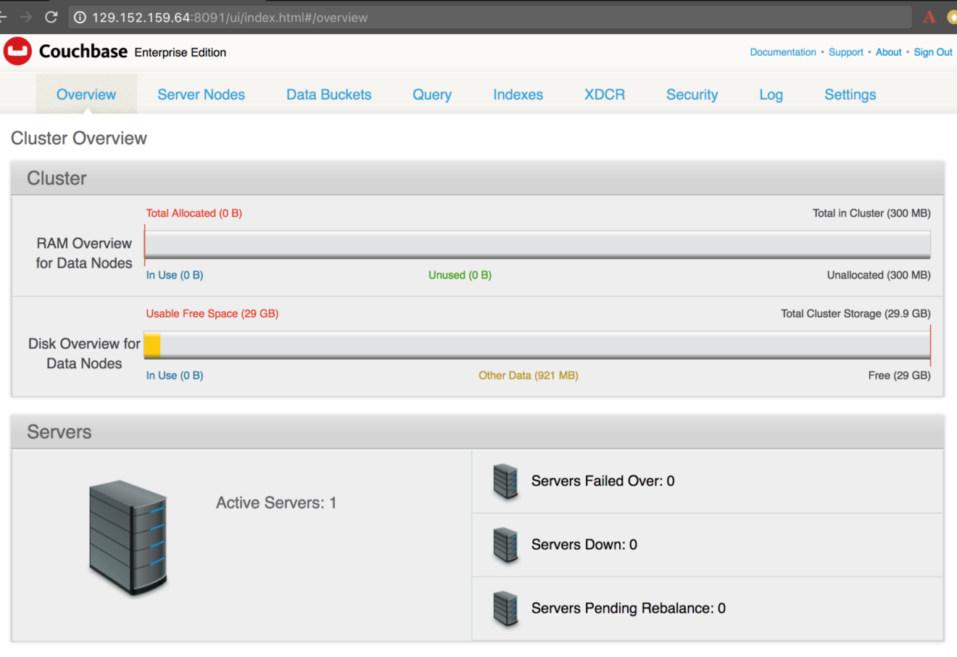Open the Data Buckets tab
This screenshot has width=957, height=657.
click(328, 94)
